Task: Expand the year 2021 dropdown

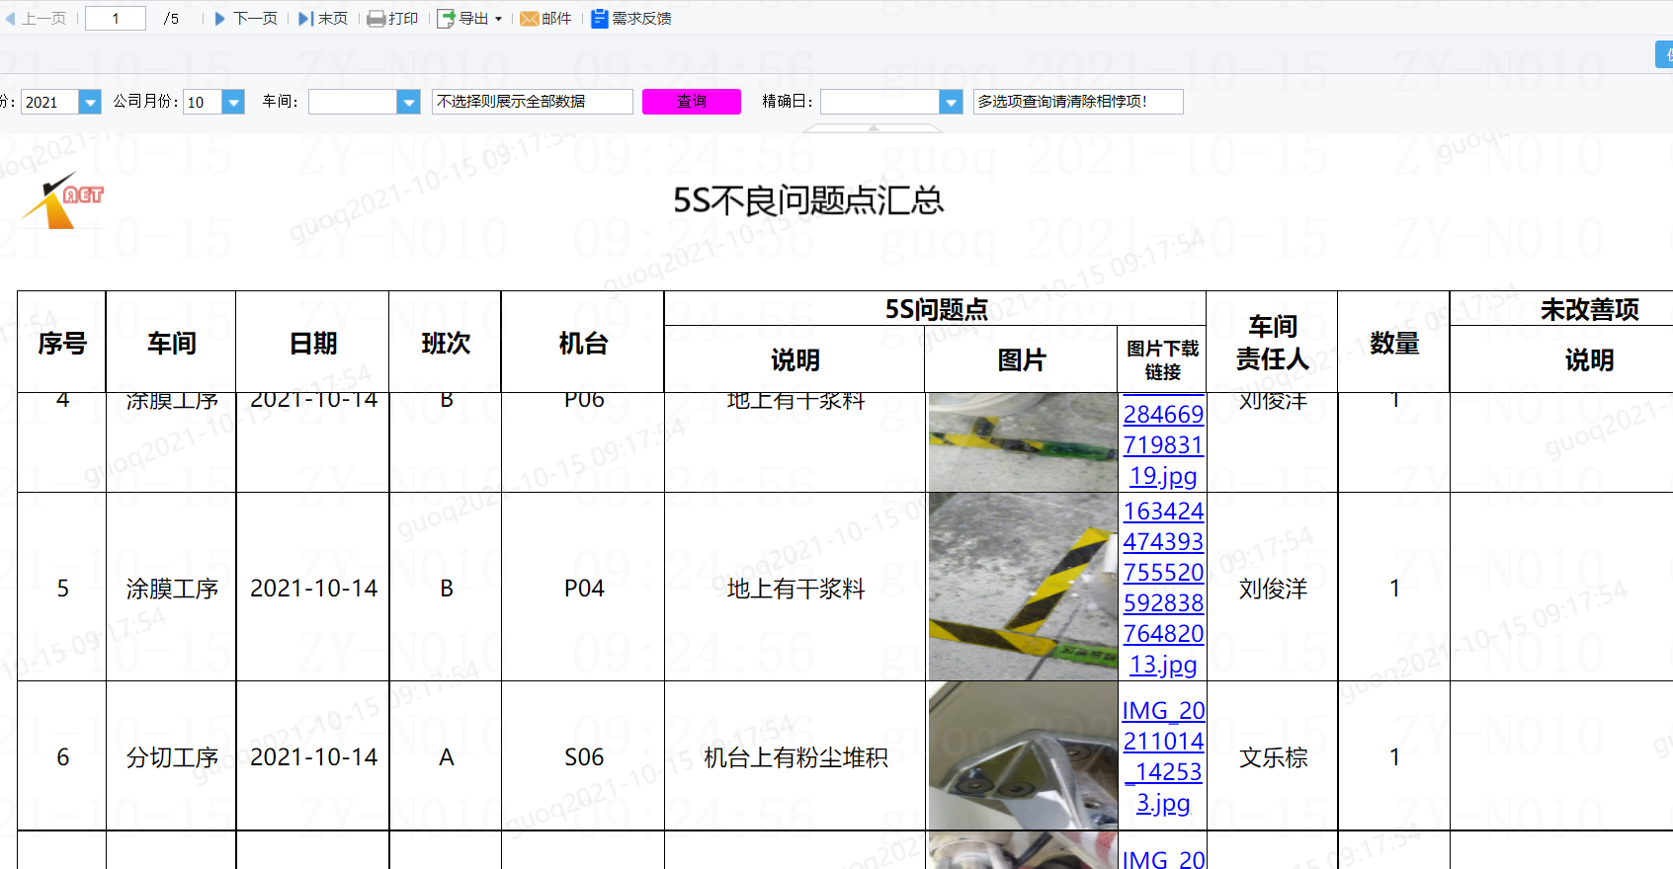Action: point(90,102)
